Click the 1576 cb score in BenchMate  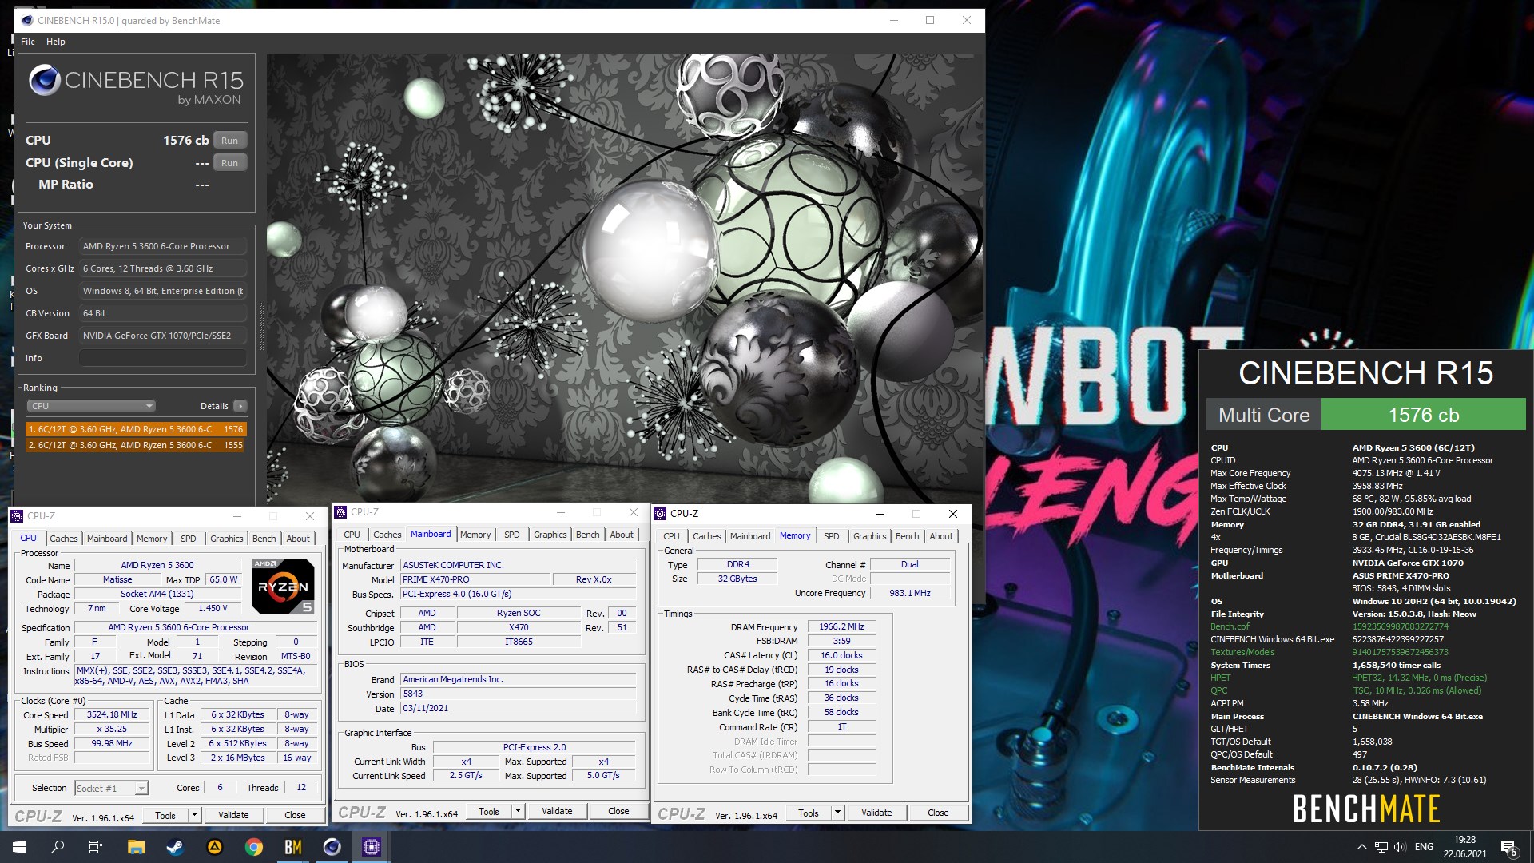[x=1424, y=415]
